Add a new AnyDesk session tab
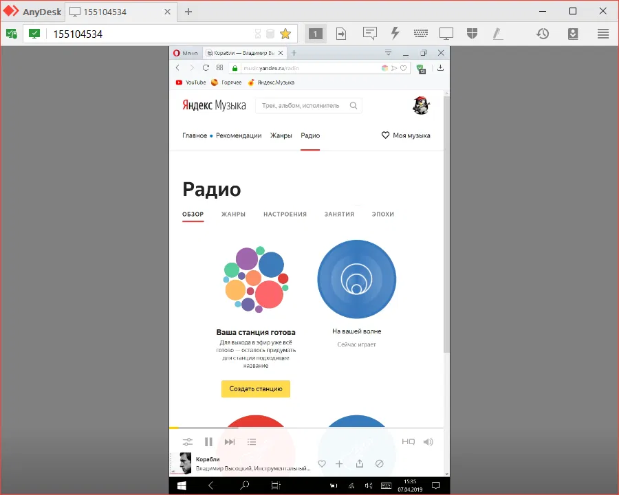The image size is (619, 495). click(x=188, y=12)
